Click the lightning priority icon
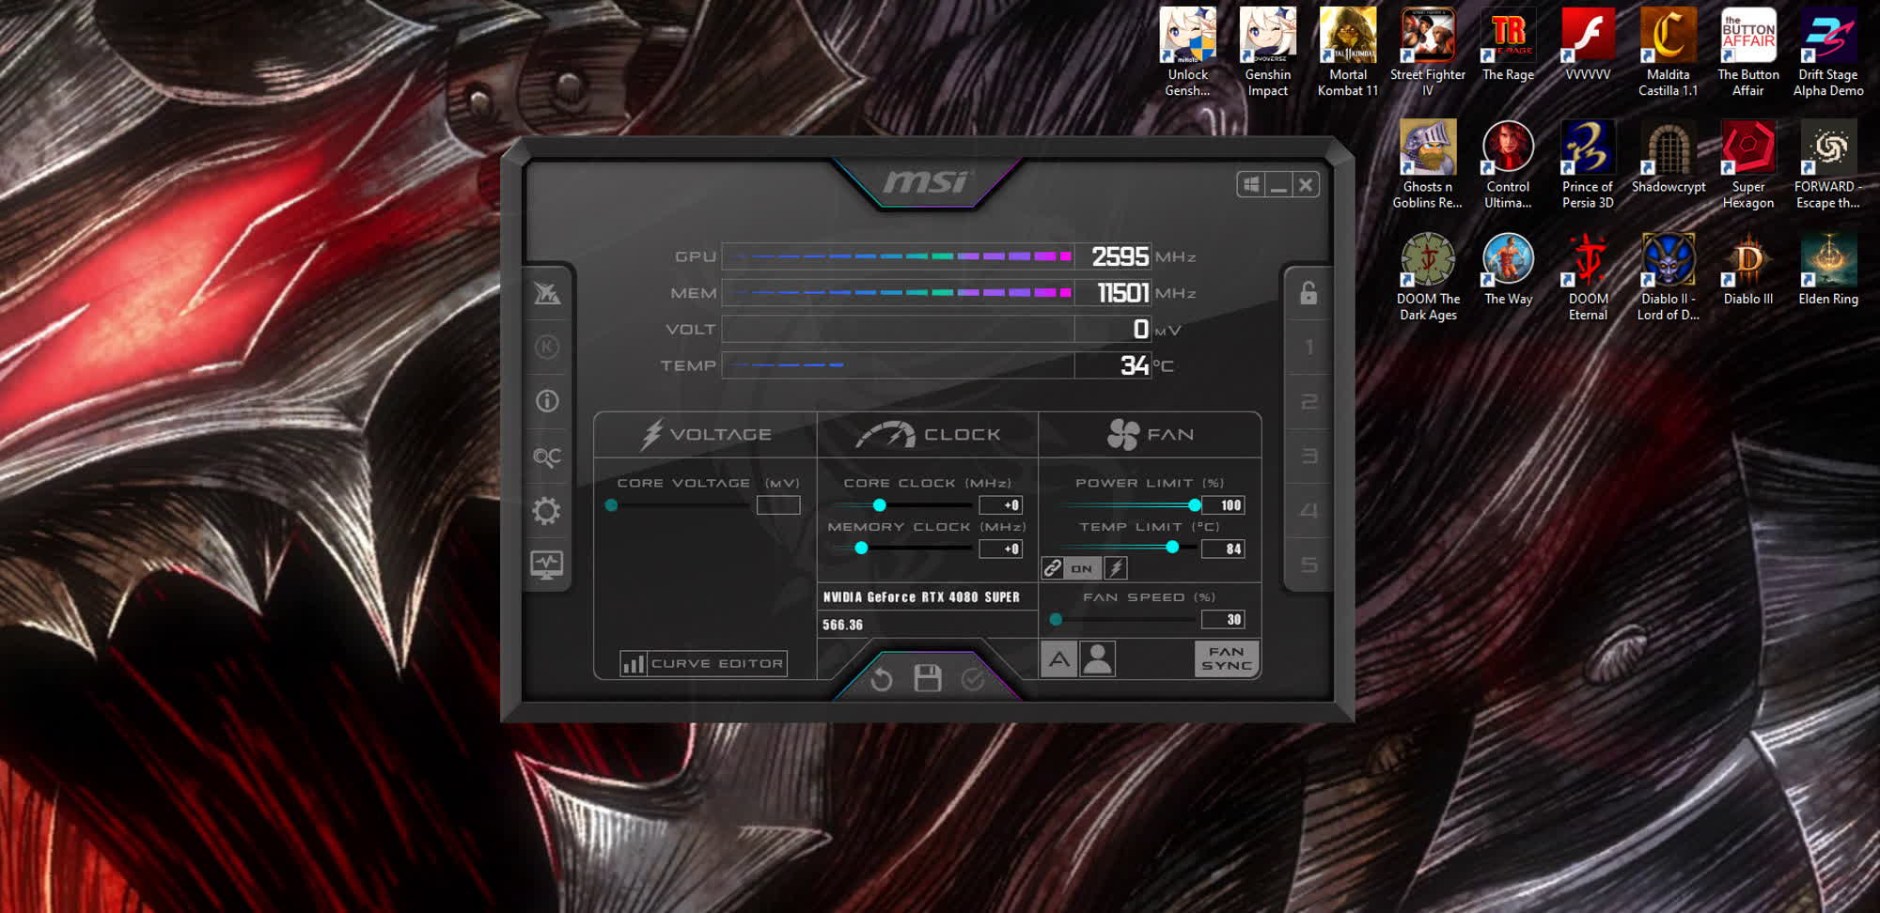This screenshot has width=1880, height=913. (1116, 568)
